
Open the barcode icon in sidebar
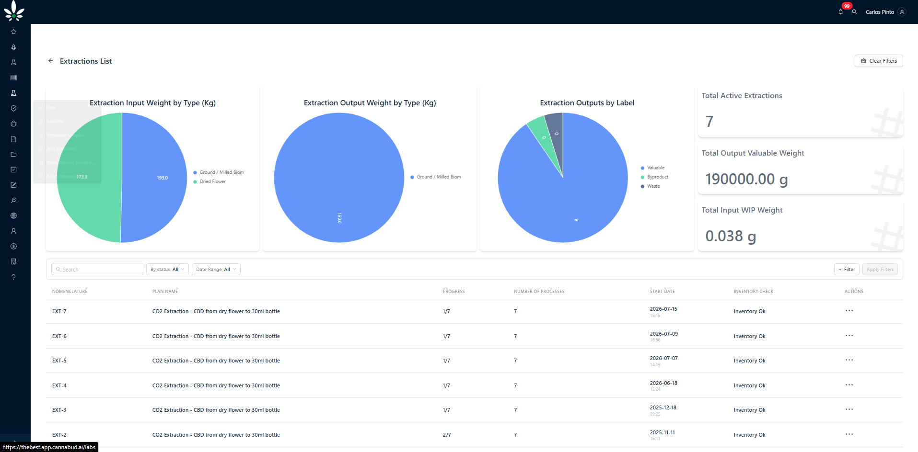(x=13, y=78)
